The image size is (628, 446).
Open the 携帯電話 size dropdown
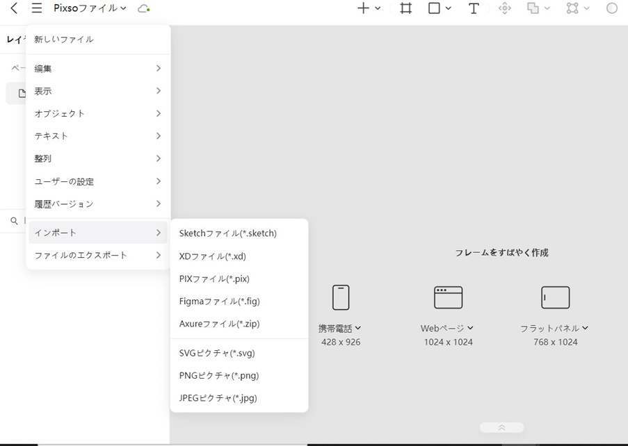339,329
